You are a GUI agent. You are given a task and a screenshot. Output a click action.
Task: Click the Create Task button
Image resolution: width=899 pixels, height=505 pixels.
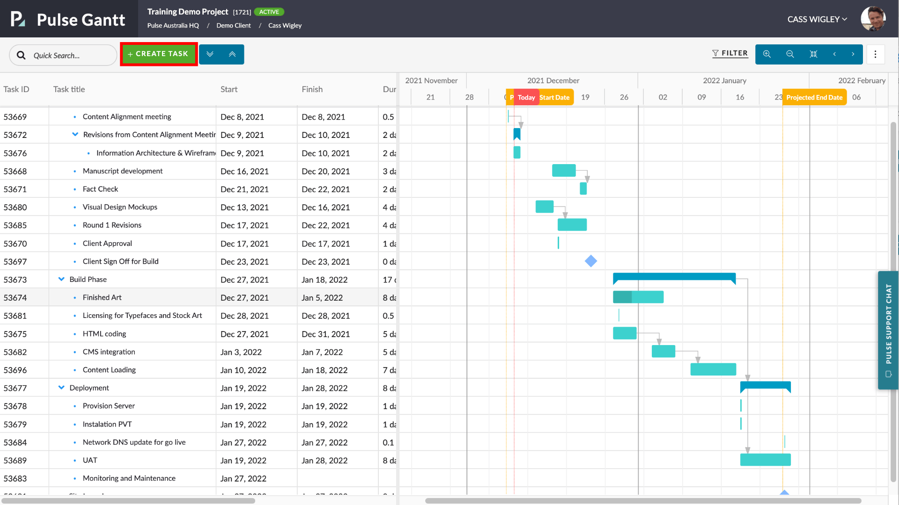coord(159,54)
